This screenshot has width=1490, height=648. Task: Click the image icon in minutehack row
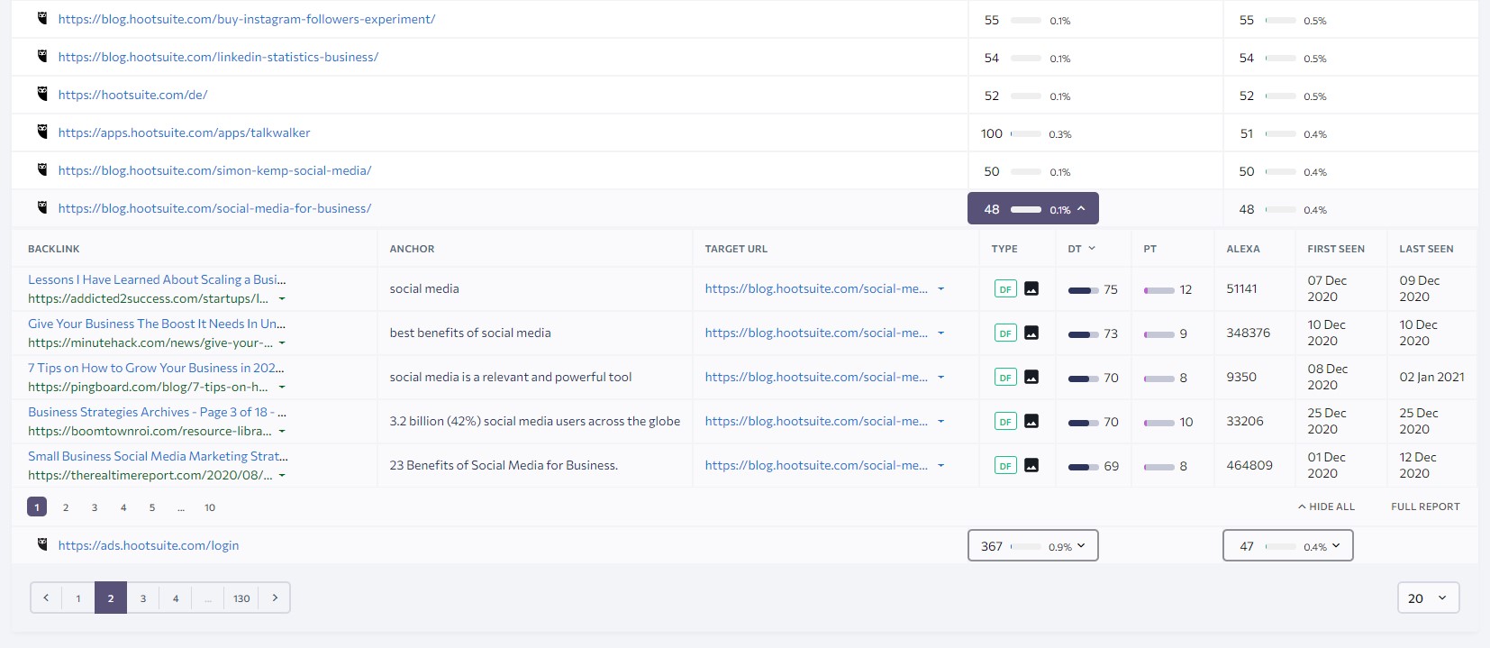pos(1031,333)
